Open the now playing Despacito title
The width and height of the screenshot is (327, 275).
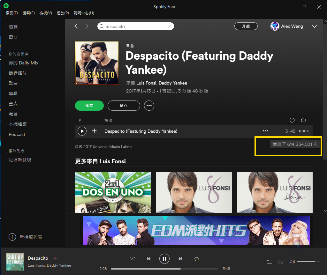pos(38,258)
